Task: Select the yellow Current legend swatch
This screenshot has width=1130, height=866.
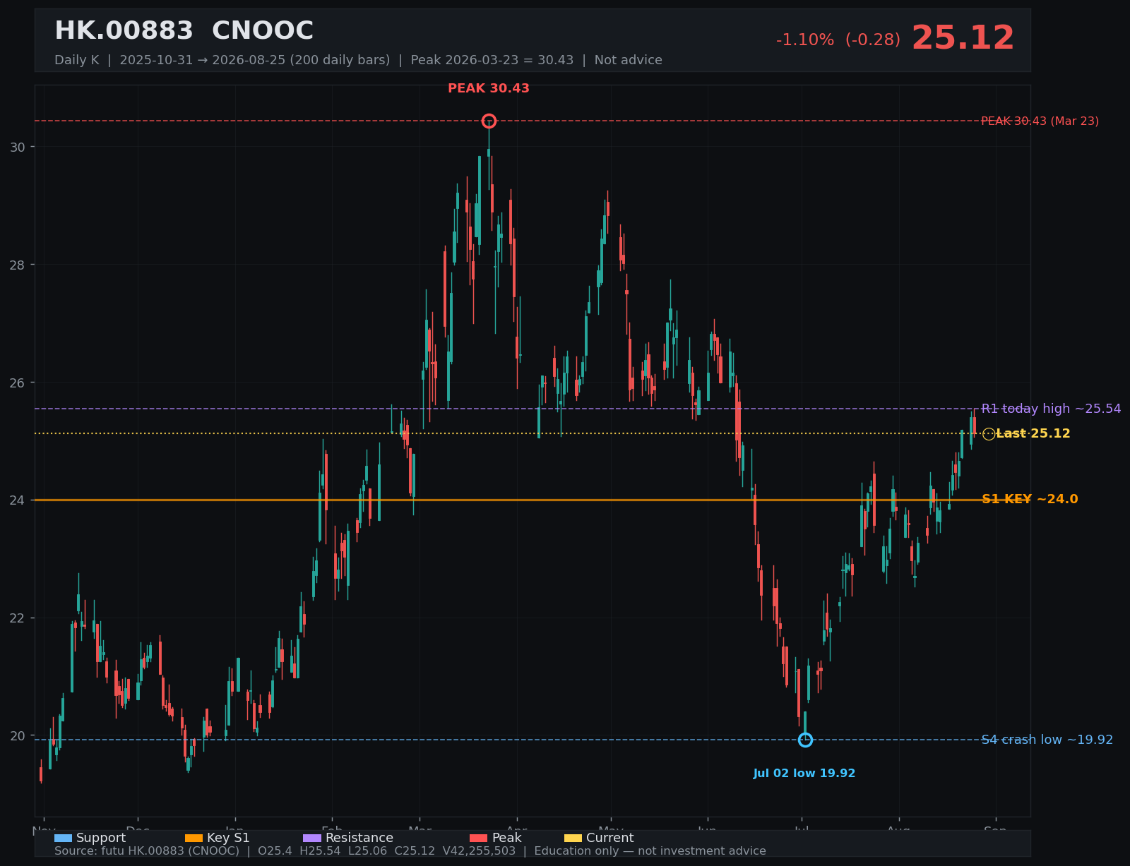Action: [573, 838]
